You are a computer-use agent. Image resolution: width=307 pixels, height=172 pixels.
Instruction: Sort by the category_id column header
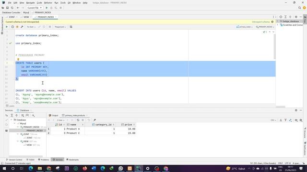[x=104, y=125]
